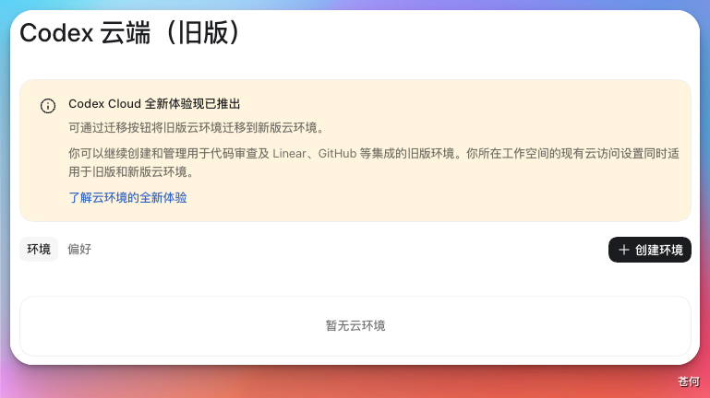
Task: Click the page title Codex 云端（旧版）
Action: (130, 33)
